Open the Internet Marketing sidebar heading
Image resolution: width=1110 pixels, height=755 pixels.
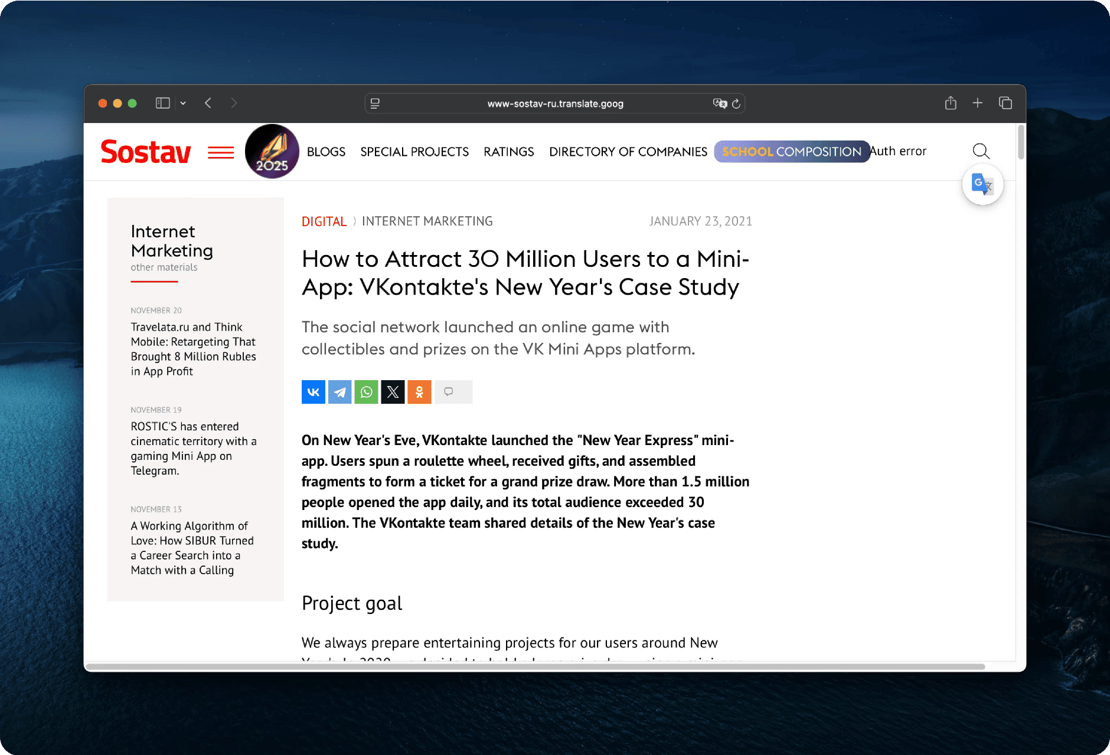click(x=172, y=241)
